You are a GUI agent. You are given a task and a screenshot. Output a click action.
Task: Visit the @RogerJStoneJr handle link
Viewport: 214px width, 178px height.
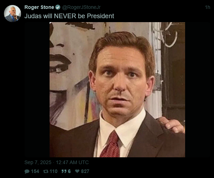(x=81, y=7)
